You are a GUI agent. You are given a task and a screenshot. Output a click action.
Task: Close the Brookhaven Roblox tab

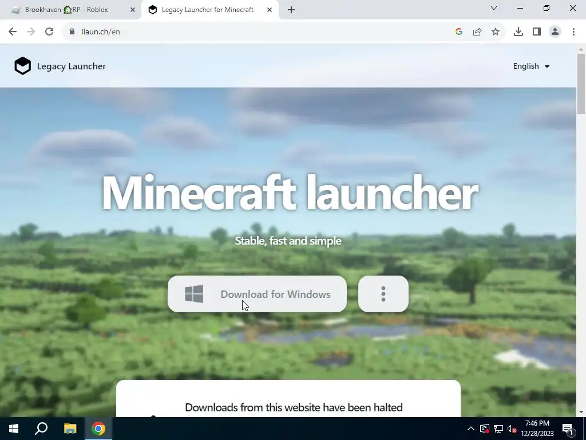point(133,10)
